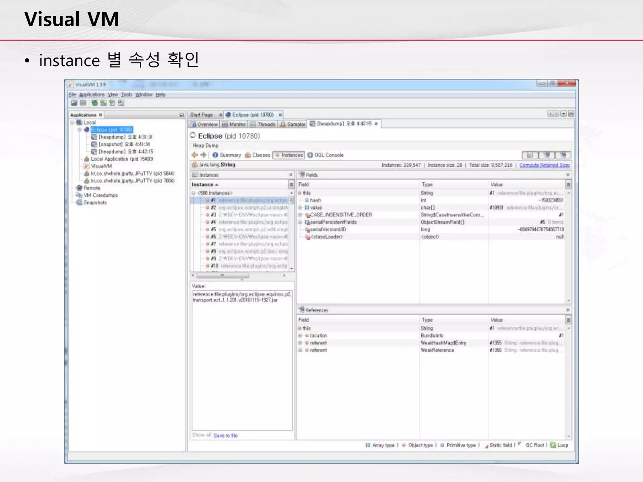Close the References panel
The height and width of the screenshot is (482, 643).
[568, 310]
